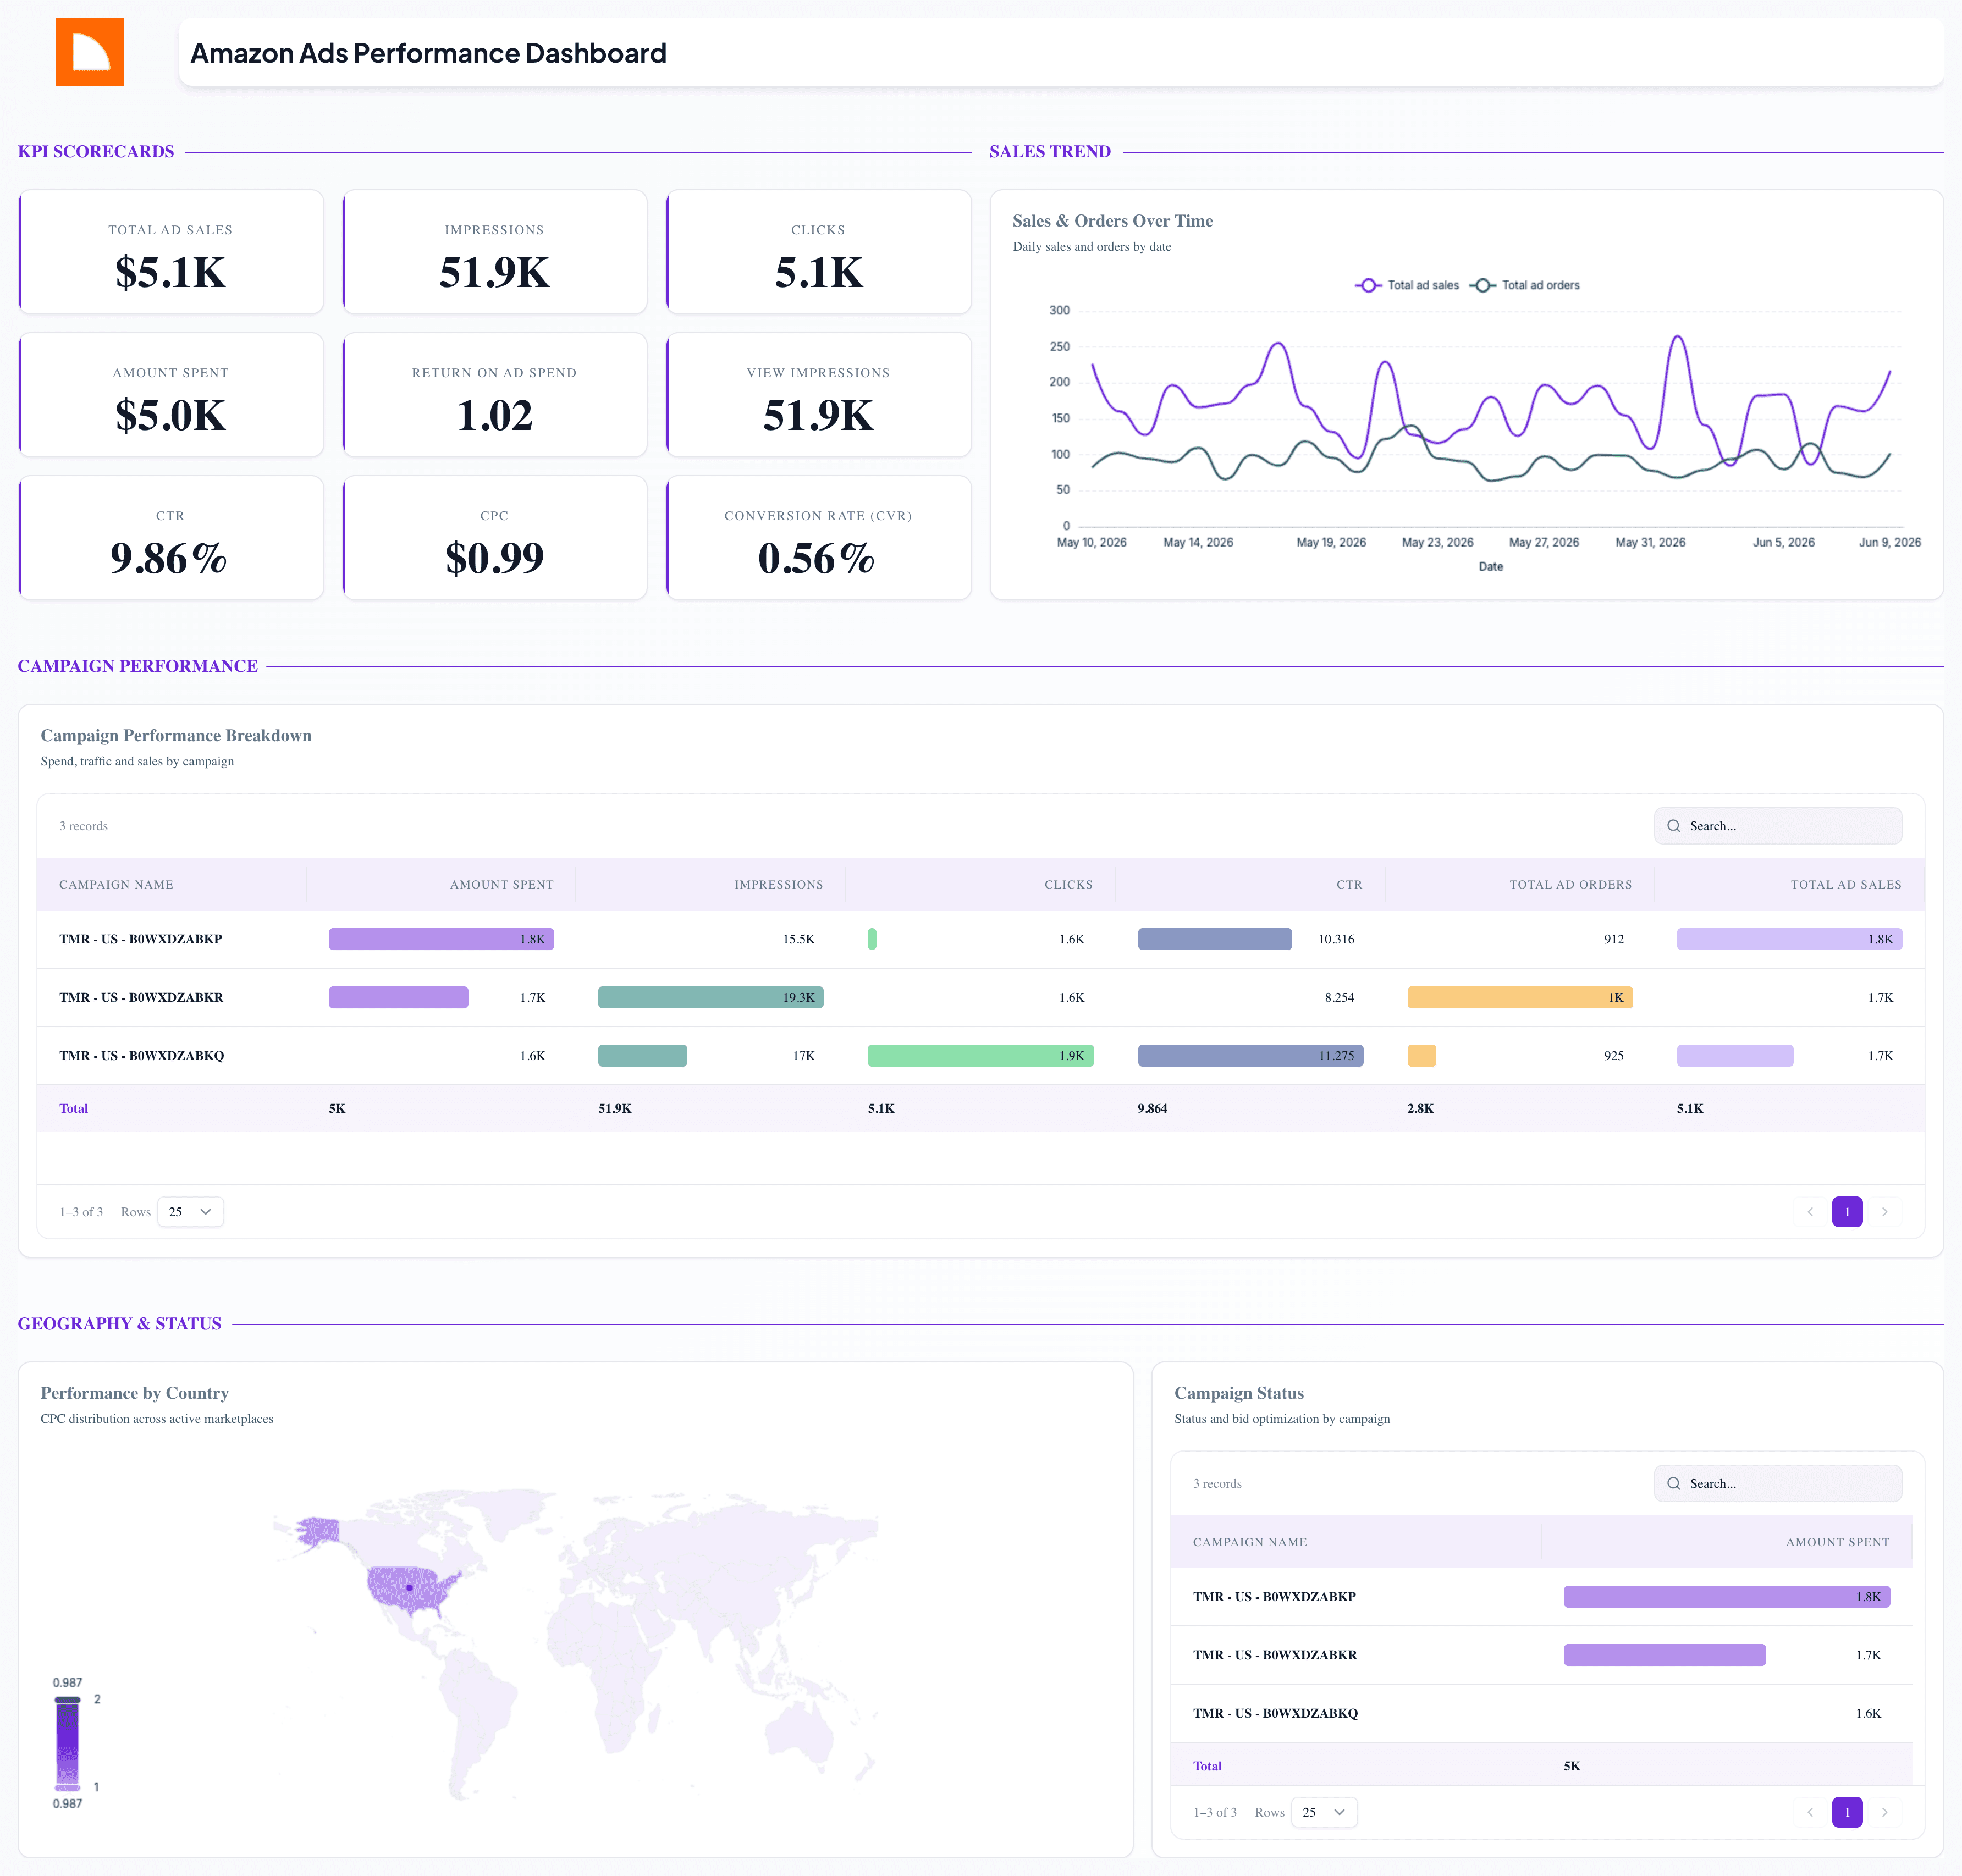1962x1876 pixels.
Task: Sort Campaign Status table by Amount Spent
Action: (1837, 1542)
